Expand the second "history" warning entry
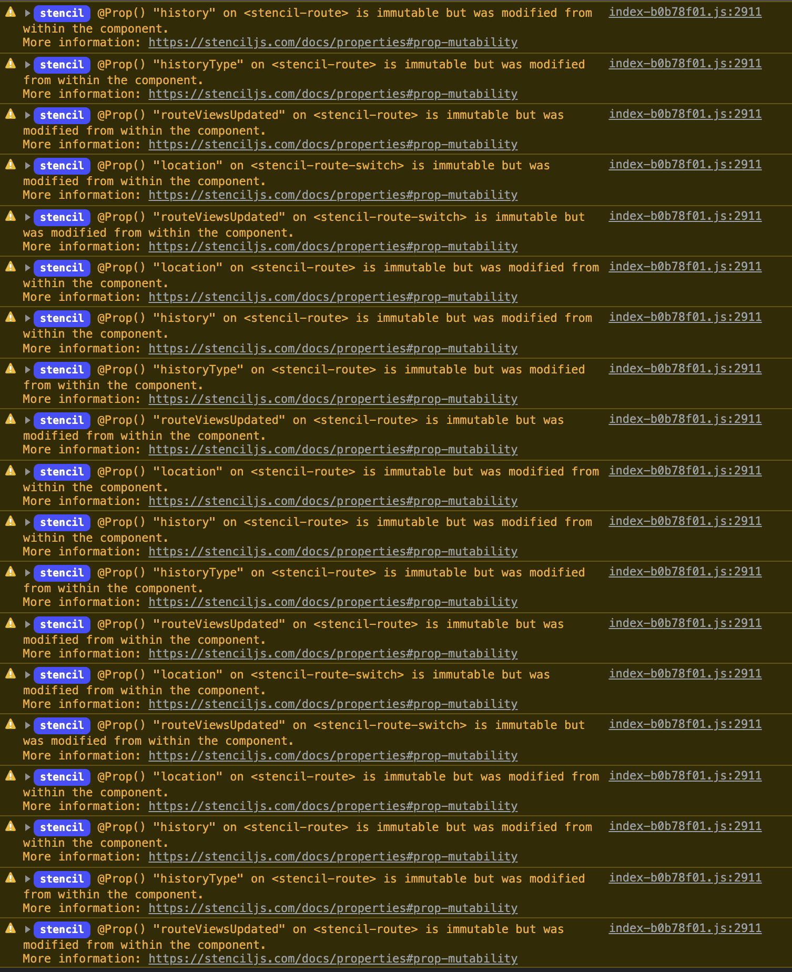 click(27, 318)
